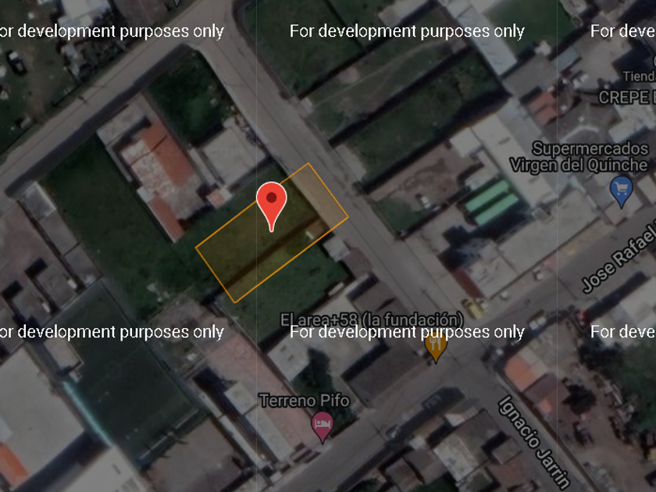Image resolution: width=656 pixels, height=492 pixels.
Task: Click the CREPE place label
Action: click(626, 98)
